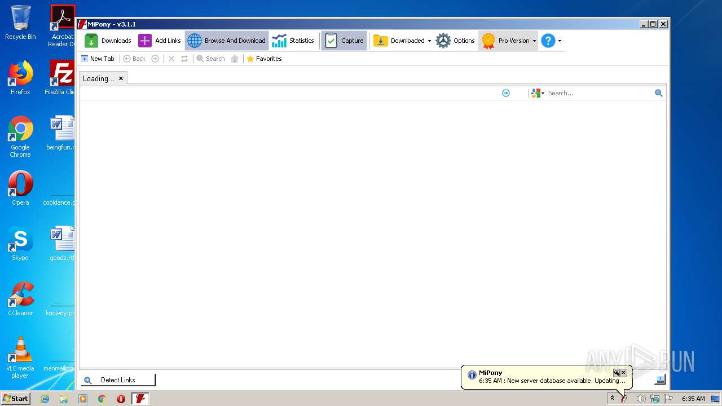Open Options with the gear icon
The height and width of the screenshot is (406, 722).
(455, 41)
